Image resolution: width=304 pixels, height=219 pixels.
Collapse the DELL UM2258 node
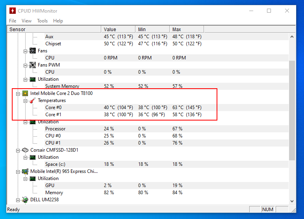(18, 200)
